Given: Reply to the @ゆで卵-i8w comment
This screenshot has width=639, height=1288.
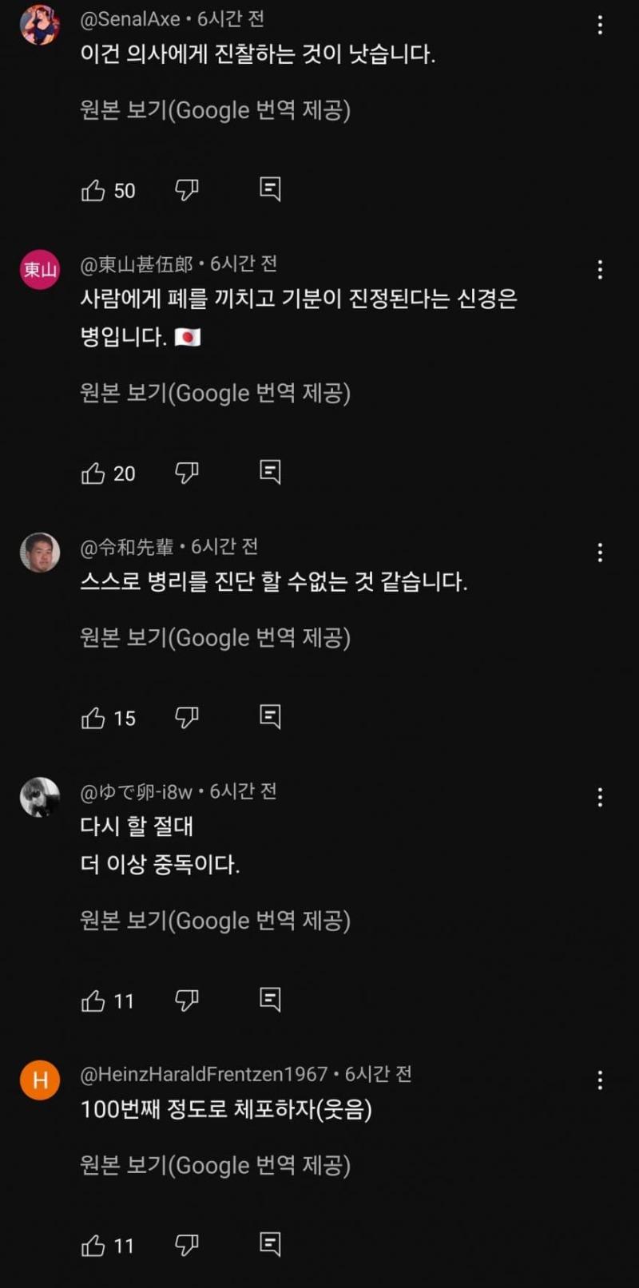Looking at the screenshot, I should tap(270, 999).
